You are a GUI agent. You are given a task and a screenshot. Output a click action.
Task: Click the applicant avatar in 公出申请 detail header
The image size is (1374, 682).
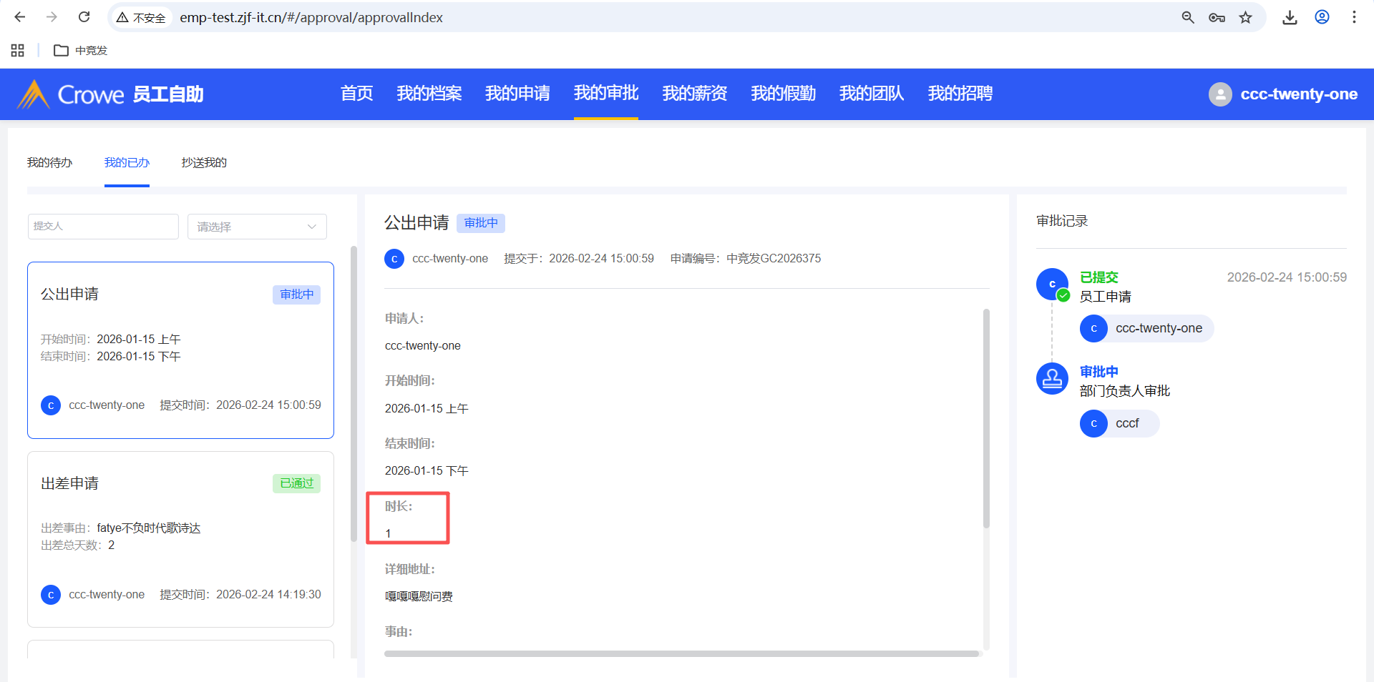(394, 259)
